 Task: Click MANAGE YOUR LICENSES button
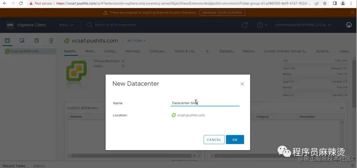pyautogui.click(x=222, y=13)
